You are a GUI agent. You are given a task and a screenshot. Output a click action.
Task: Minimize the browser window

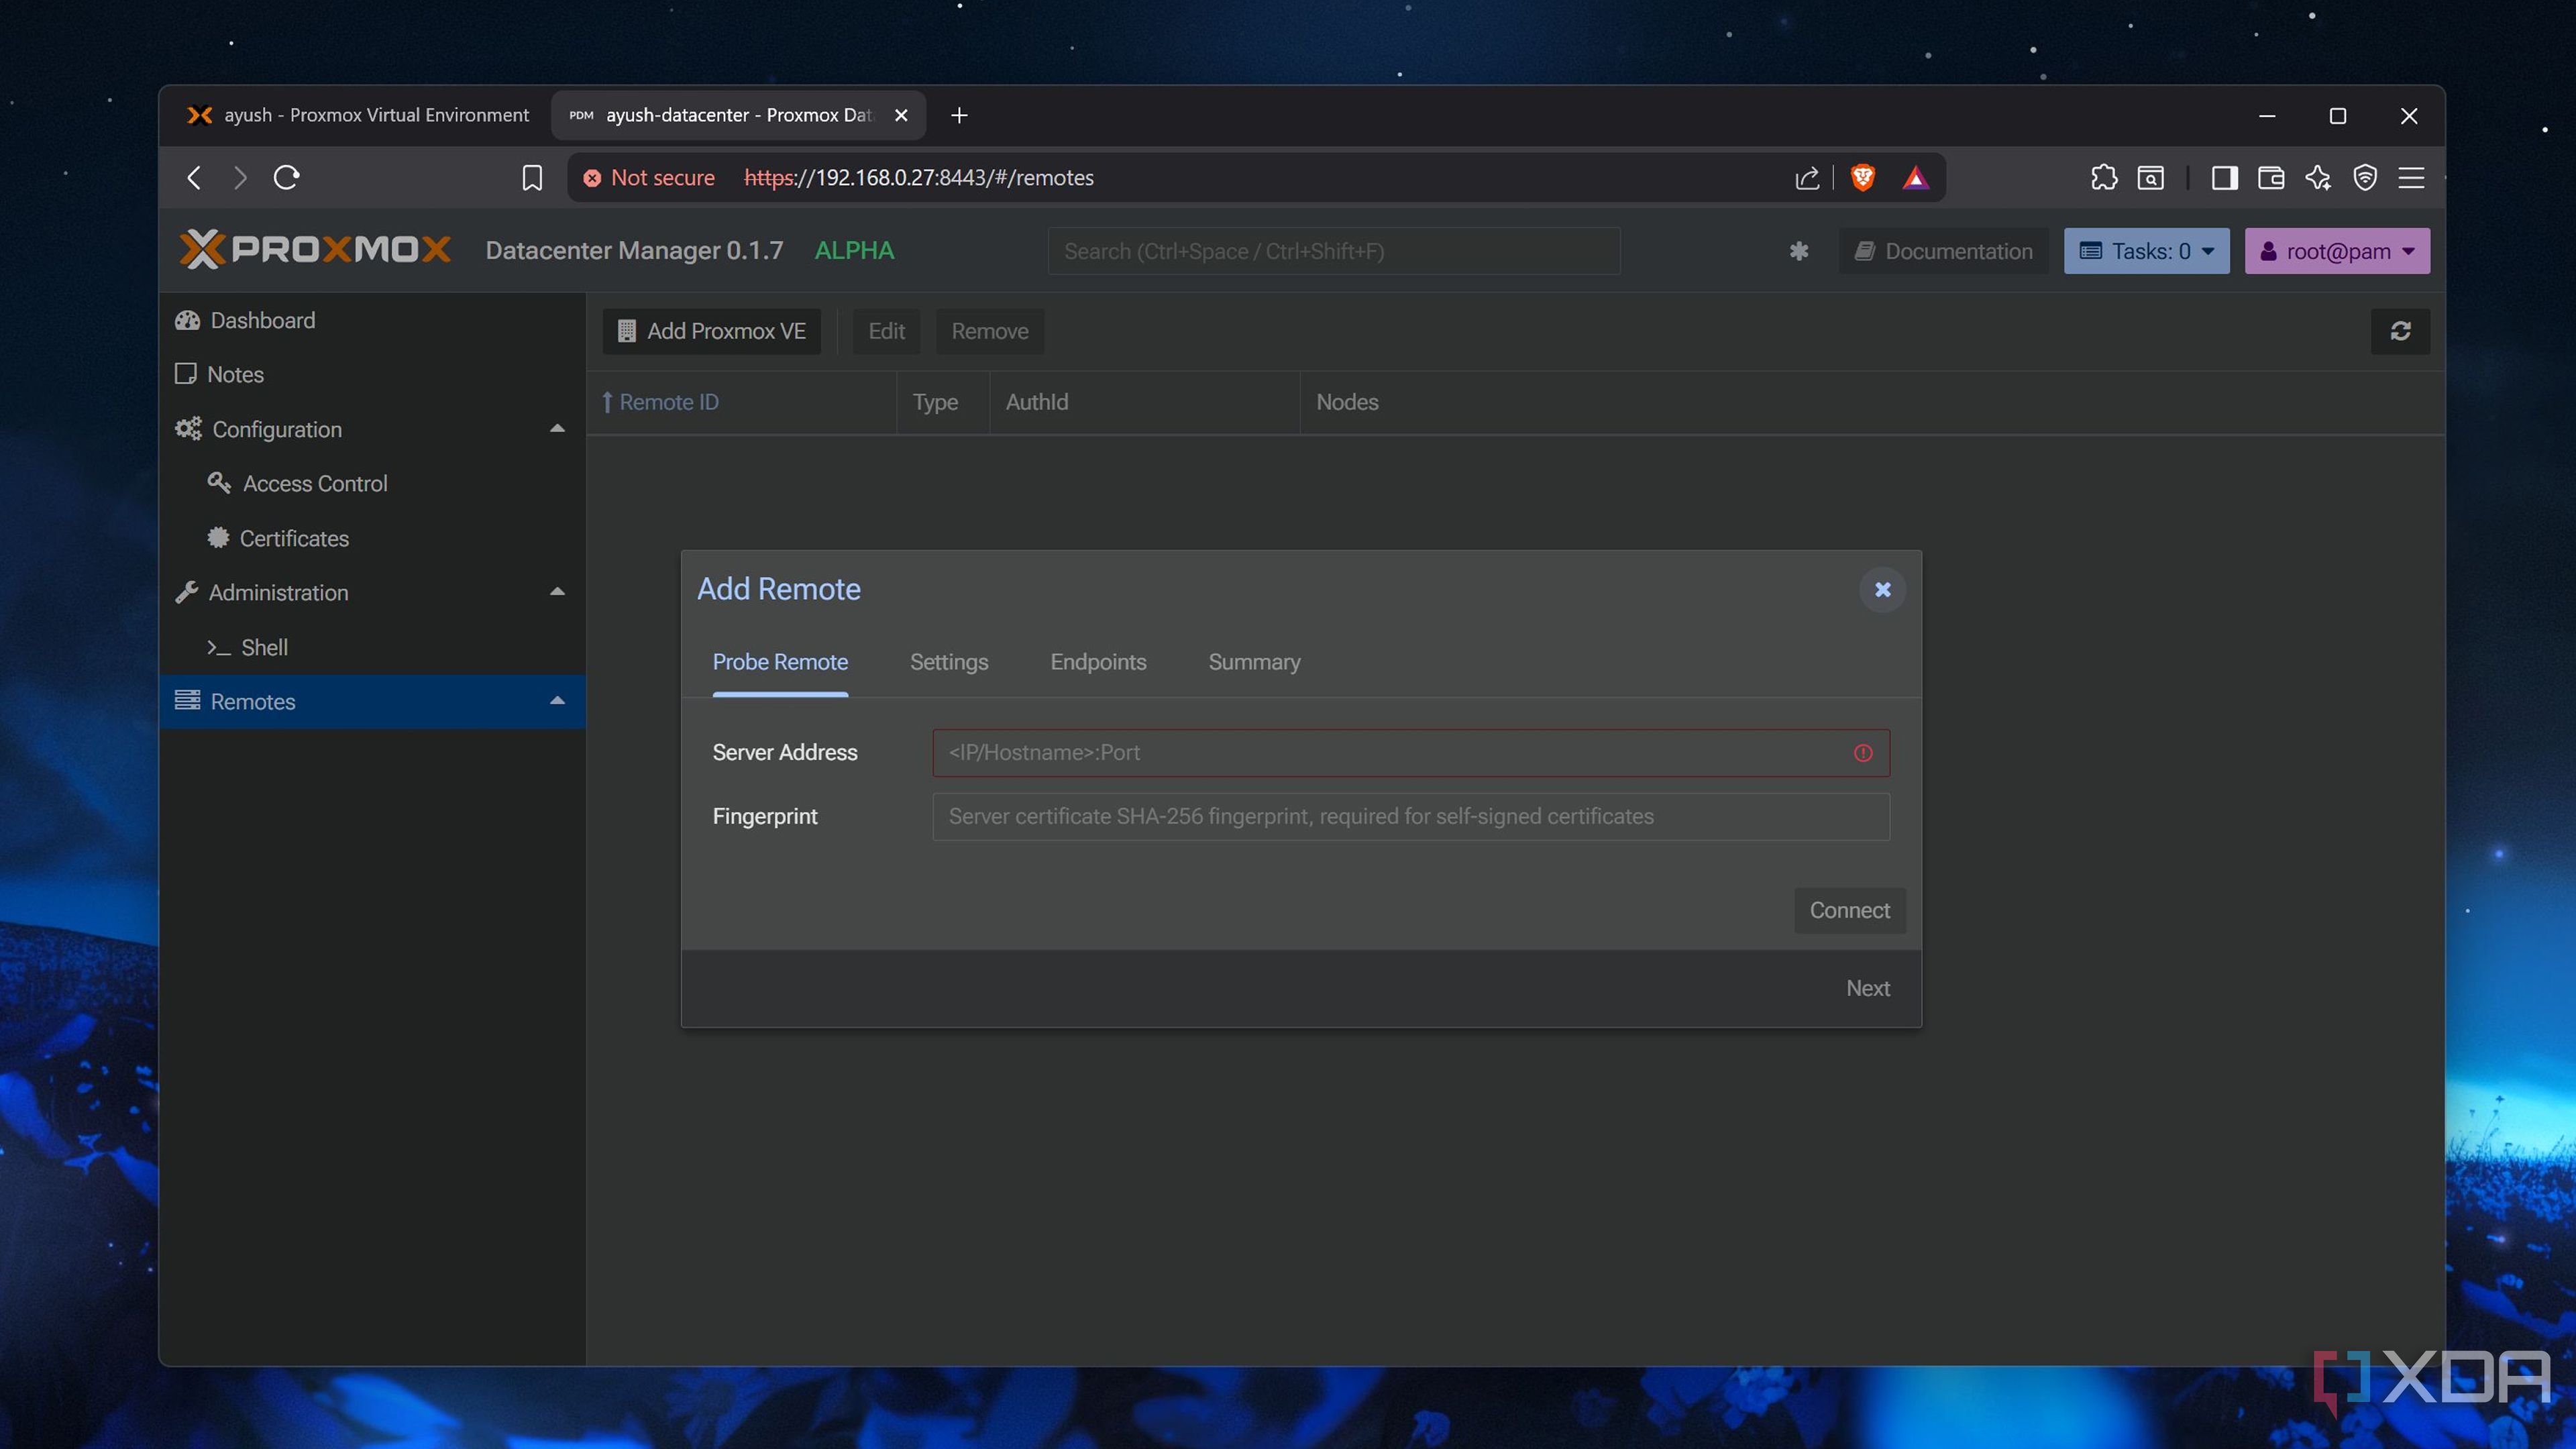coord(2267,116)
